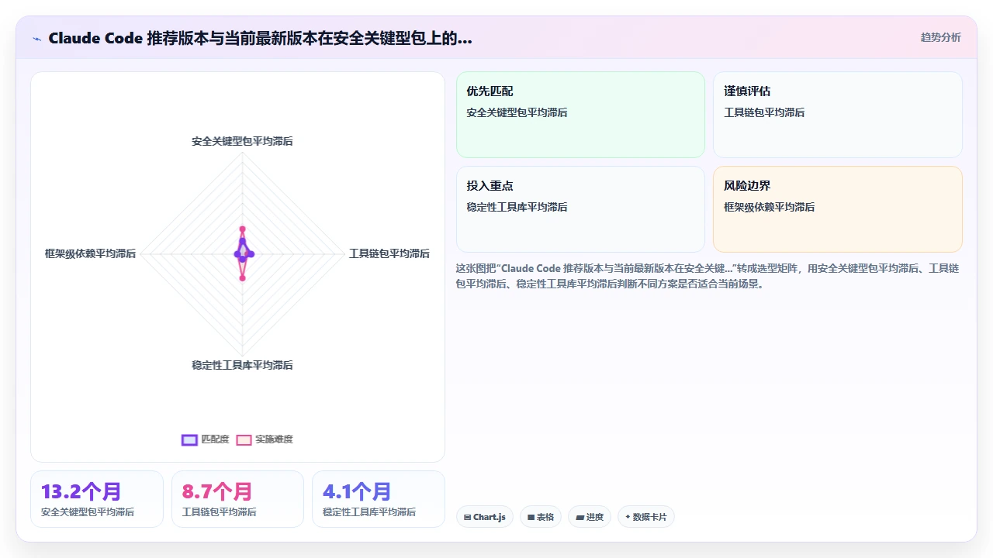
Task: Click radar axis label 安全关键型包平均滞后
Action: pos(242,141)
